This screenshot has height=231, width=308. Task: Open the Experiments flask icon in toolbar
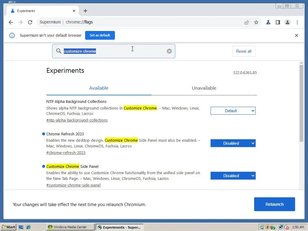[268, 22]
